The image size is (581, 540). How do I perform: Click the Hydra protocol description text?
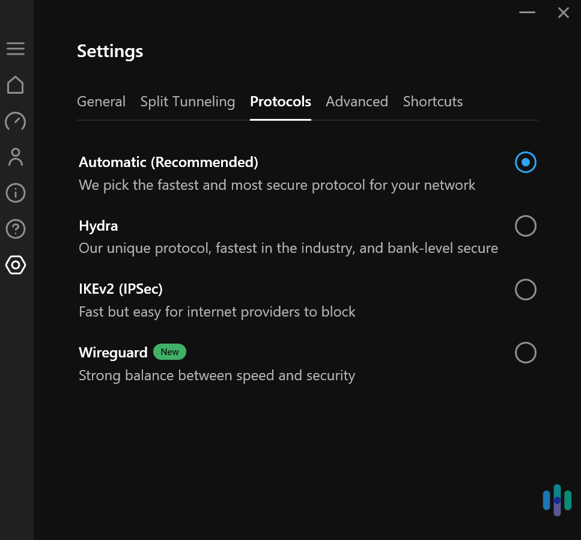tap(288, 247)
